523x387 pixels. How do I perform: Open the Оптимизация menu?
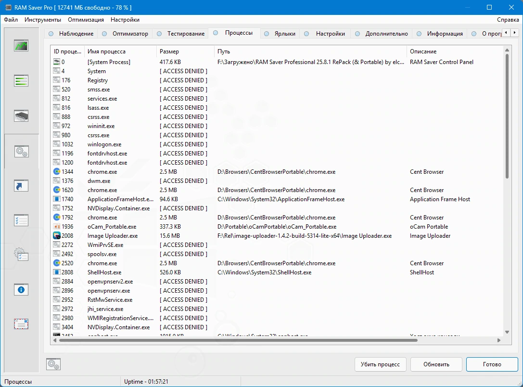point(86,20)
